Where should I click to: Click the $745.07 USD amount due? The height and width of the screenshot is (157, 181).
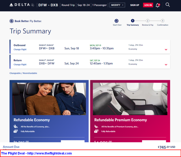(166, 147)
